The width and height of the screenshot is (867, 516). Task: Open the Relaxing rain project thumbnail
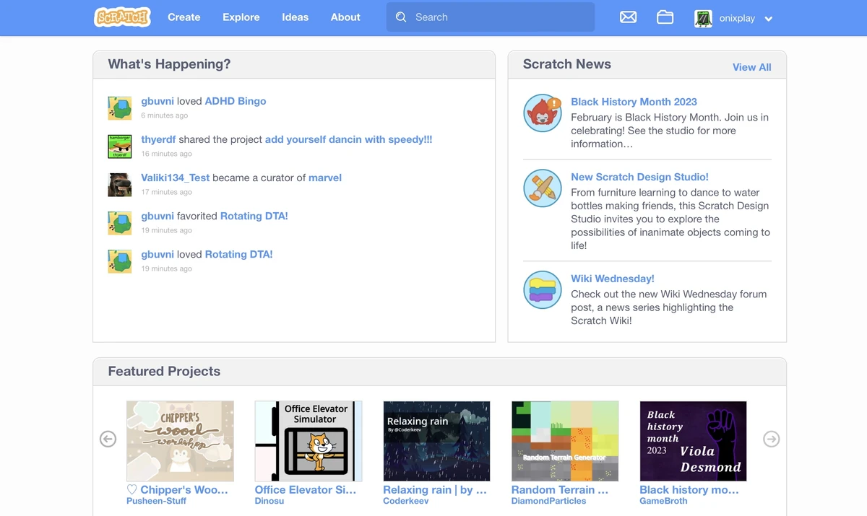click(436, 441)
